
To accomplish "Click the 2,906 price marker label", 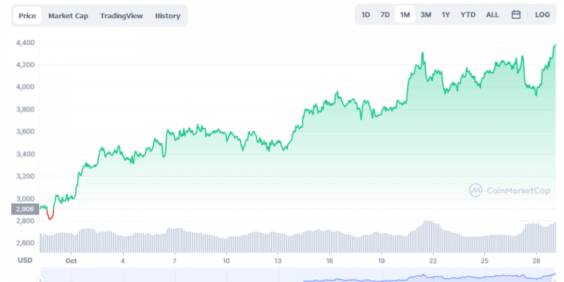I will [x=25, y=209].
